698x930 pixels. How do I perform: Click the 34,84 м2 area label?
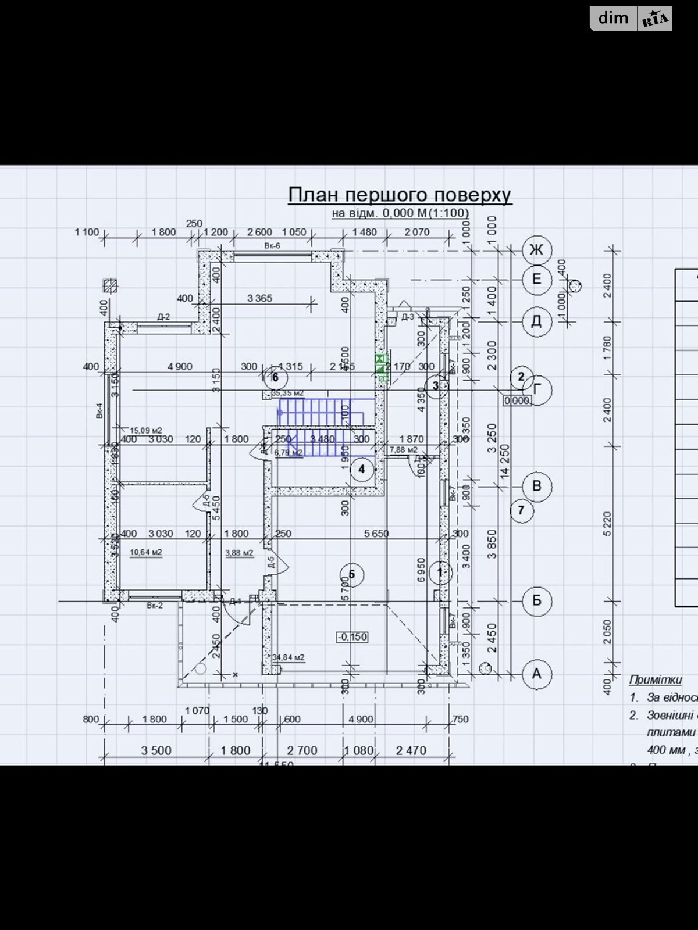pyautogui.click(x=288, y=657)
